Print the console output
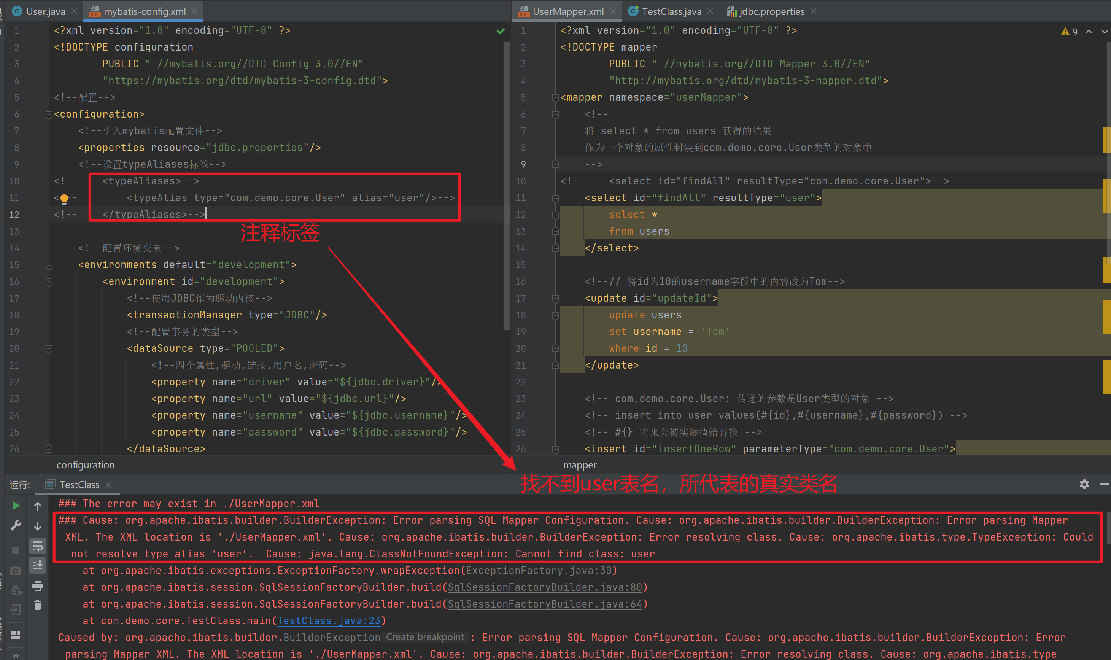Screen dimensions: 1111x660 click(38, 586)
